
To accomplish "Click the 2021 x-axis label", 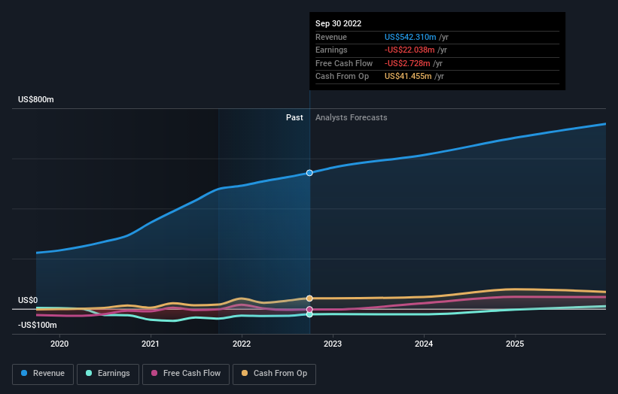I will (151, 344).
